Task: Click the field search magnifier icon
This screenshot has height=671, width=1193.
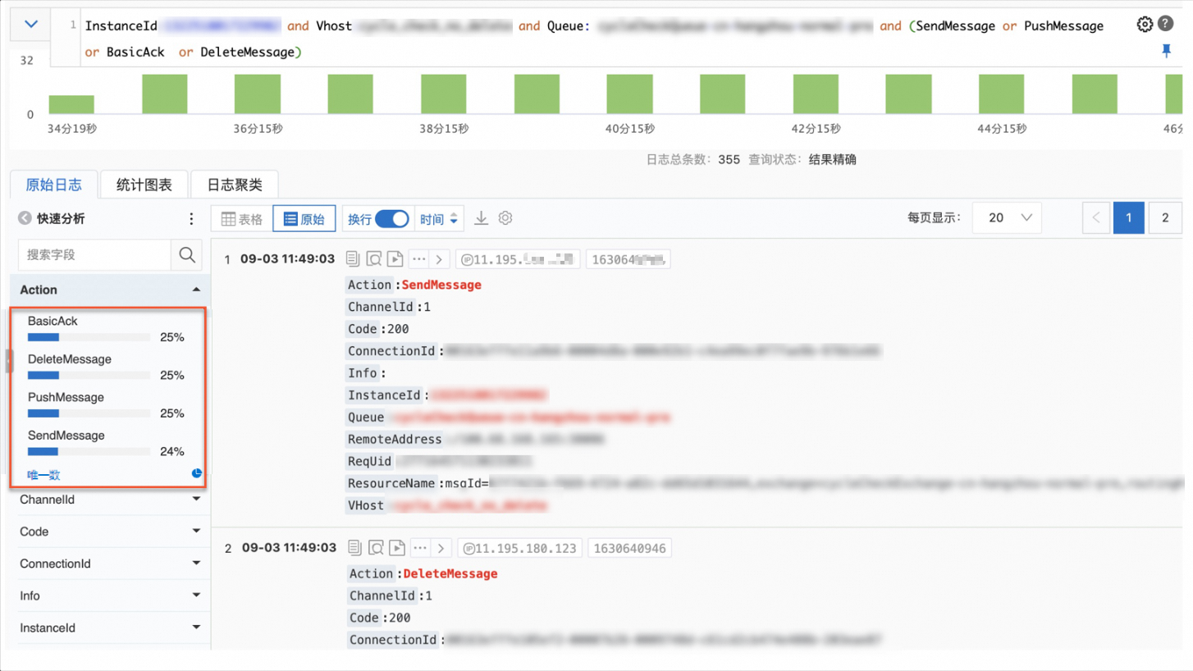Action: tap(187, 255)
